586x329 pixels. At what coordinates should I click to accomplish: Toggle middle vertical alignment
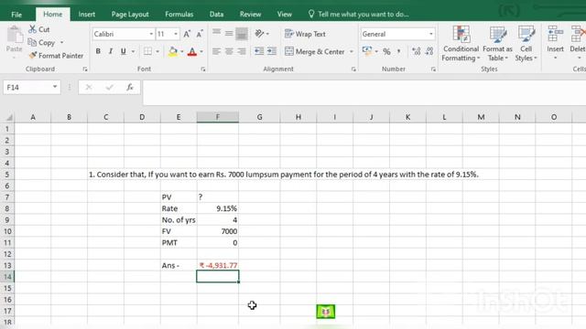pos(229,34)
